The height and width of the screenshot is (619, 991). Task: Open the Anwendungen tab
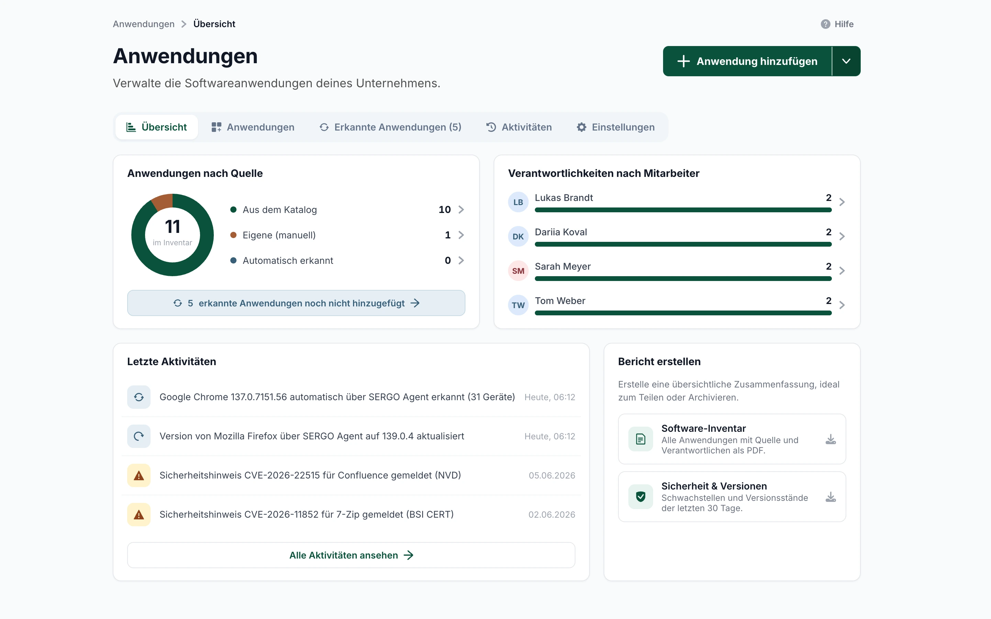pyautogui.click(x=253, y=127)
